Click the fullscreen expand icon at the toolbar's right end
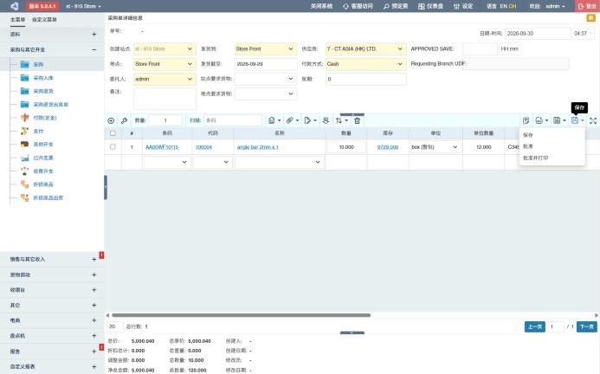This screenshot has width=600, height=374. tap(593, 120)
